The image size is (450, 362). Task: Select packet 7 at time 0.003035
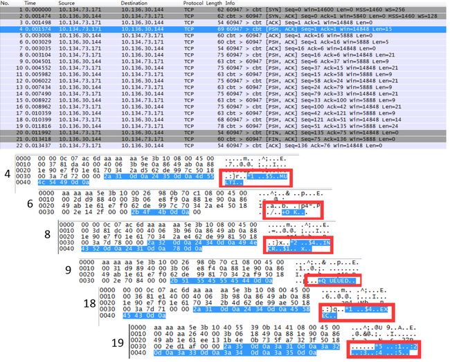(223, 48)
